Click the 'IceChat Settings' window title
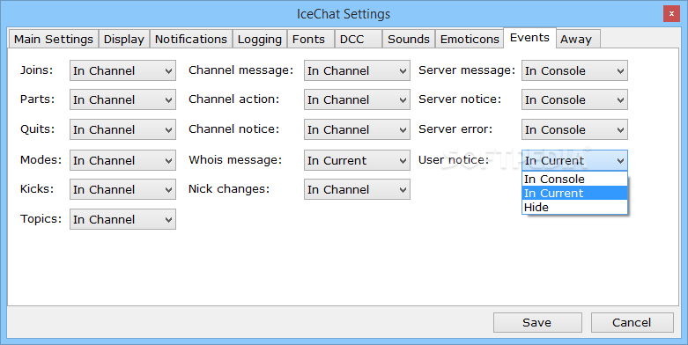This screenshot has height=345, width=688. coord(344,14)
